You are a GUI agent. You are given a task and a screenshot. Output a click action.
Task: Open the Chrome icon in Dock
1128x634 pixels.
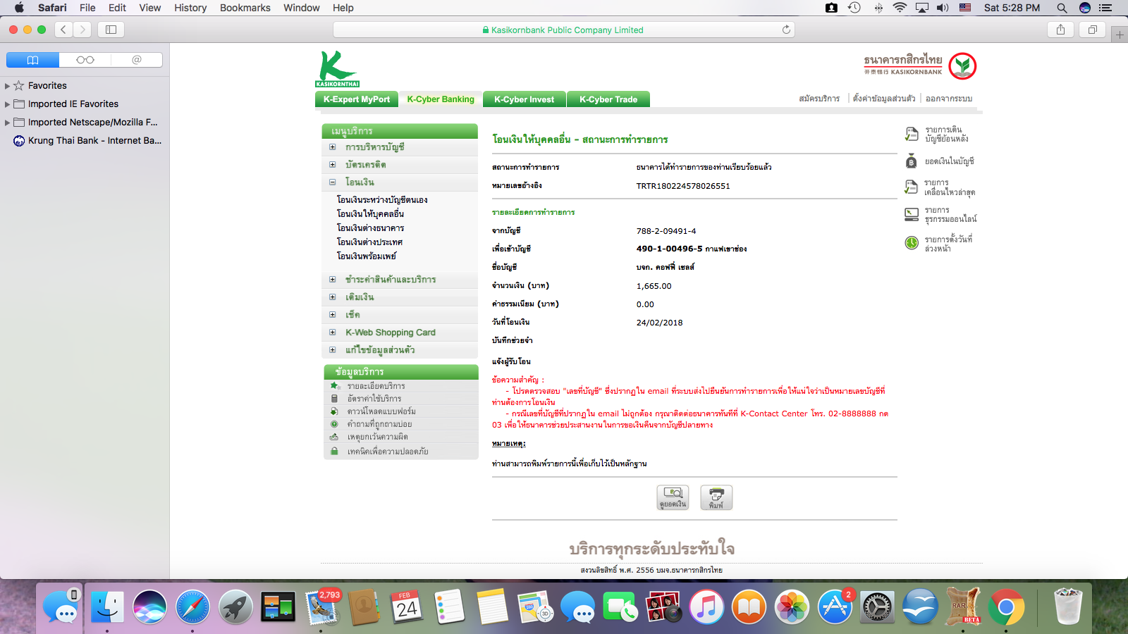1006,607
